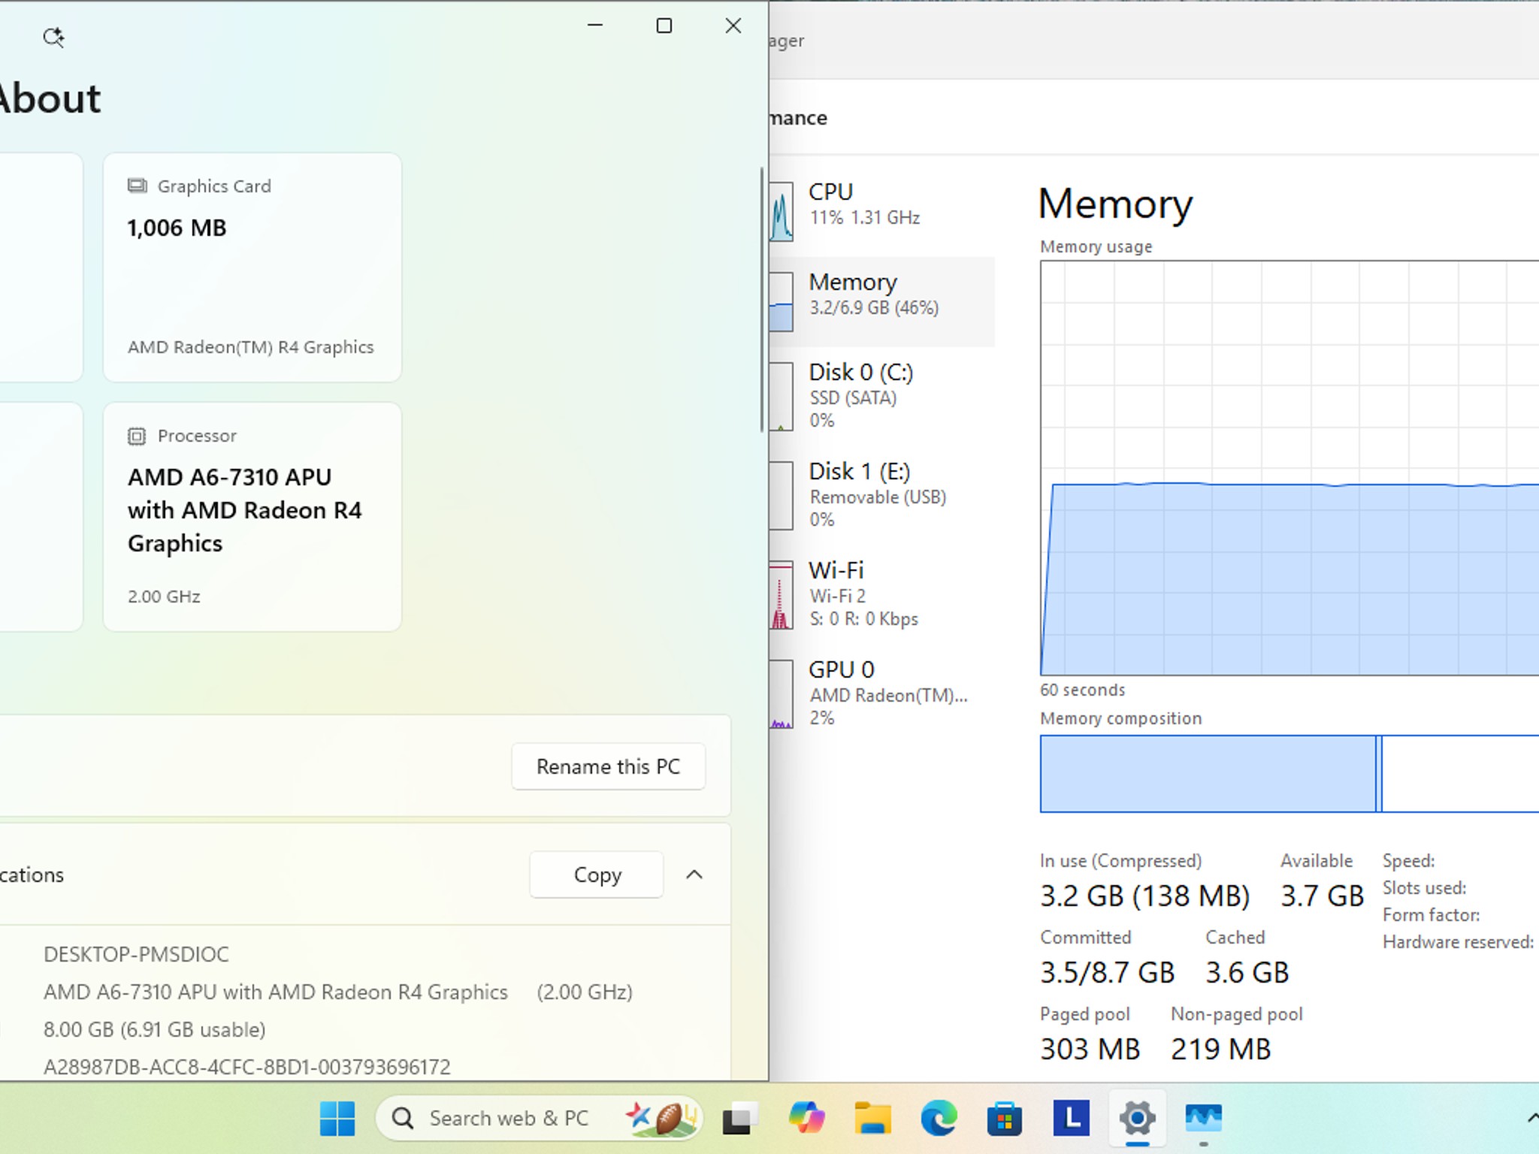Click the Memory mini graph thumbnail

pos(781,302)
